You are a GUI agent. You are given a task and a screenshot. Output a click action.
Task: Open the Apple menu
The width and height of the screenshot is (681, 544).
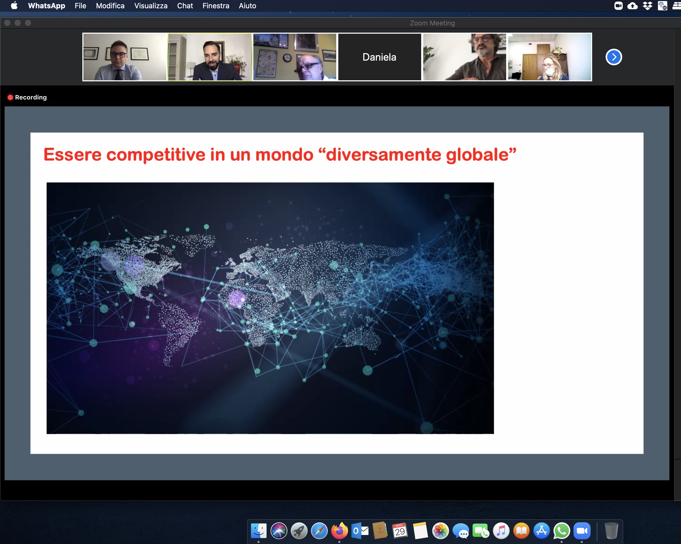14,6
